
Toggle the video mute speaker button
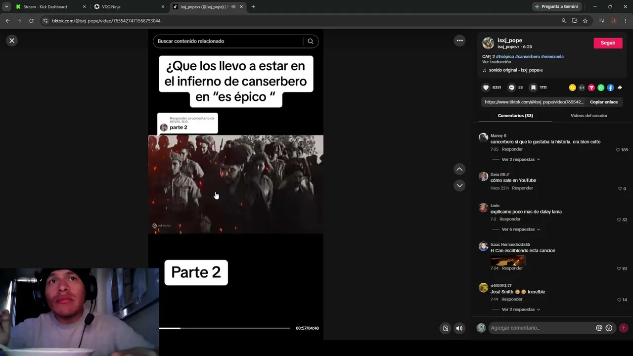tap(459, 328)
